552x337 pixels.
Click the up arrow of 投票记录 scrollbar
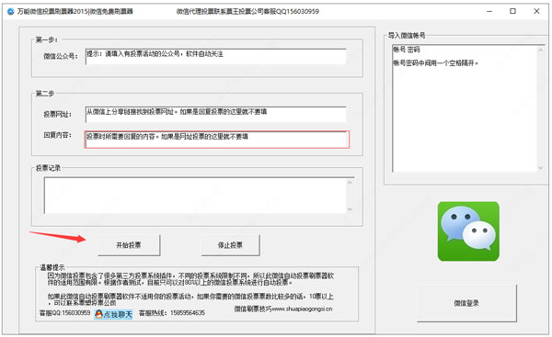[350, 182]
